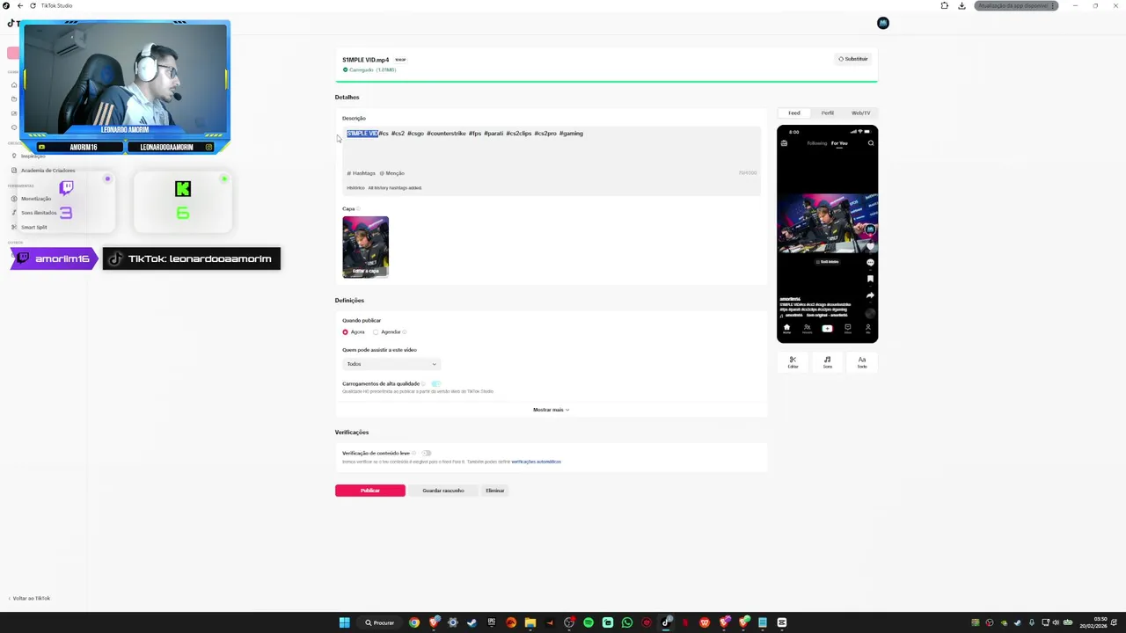This screenshot has width=1126, height=633.
Task: Click the share arrow in phone preview
Action: coord(870,295)
